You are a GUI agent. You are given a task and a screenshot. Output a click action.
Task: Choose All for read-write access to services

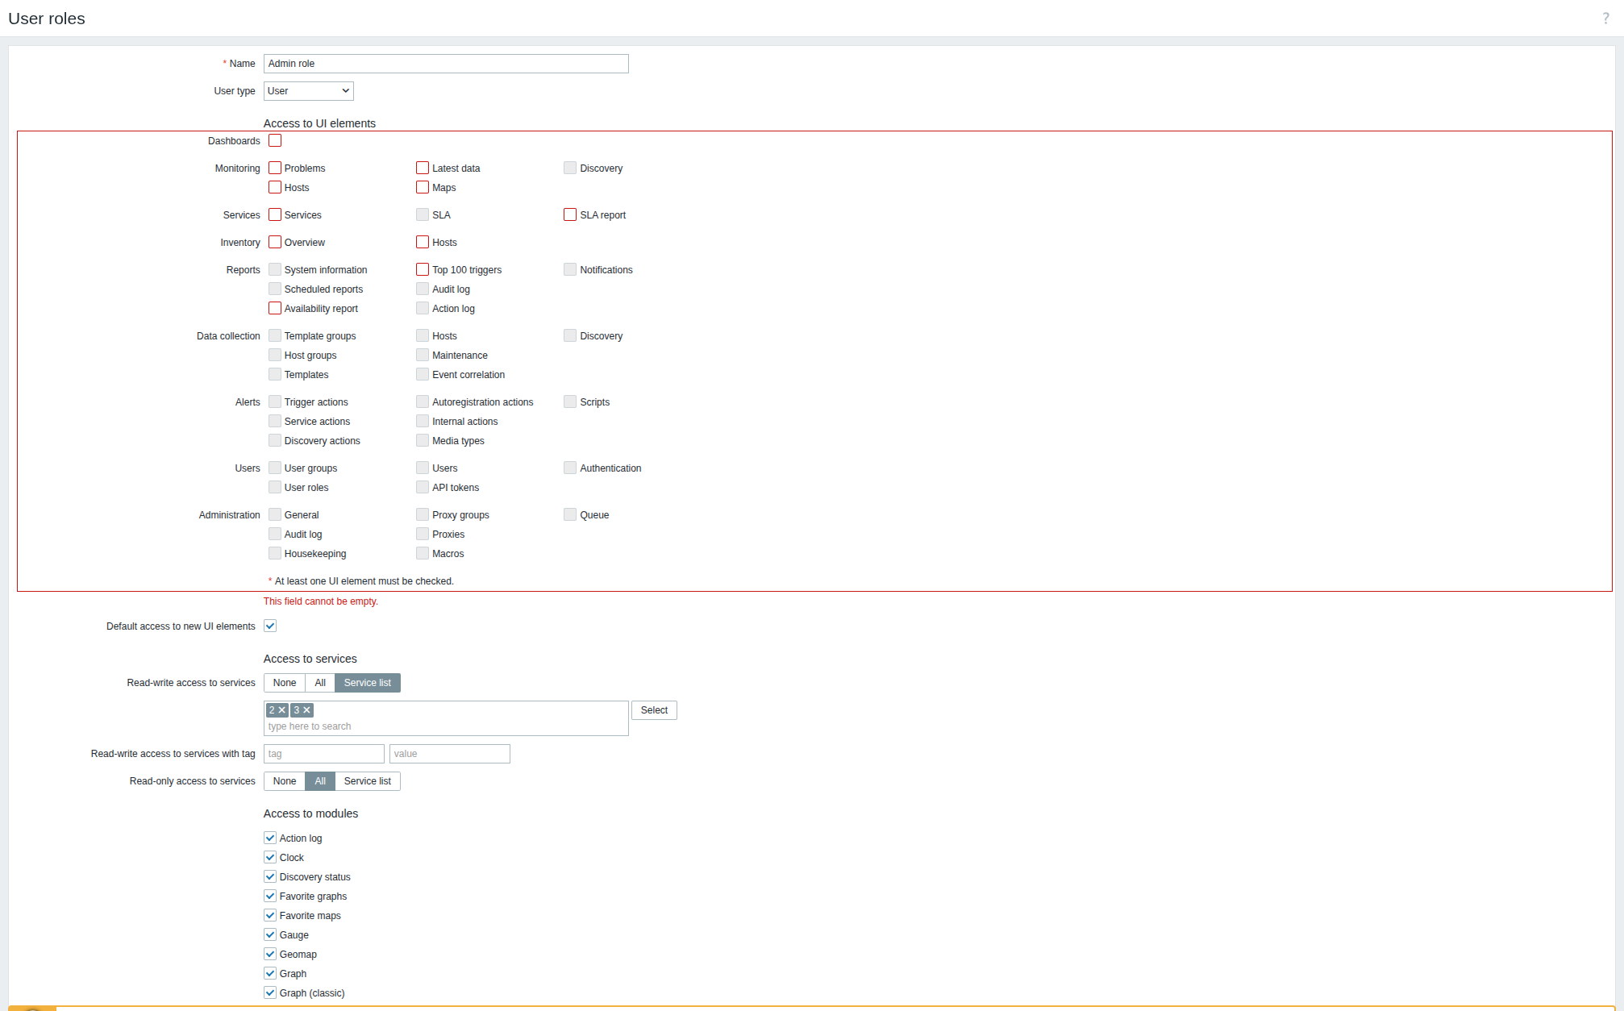coord(320,683)
